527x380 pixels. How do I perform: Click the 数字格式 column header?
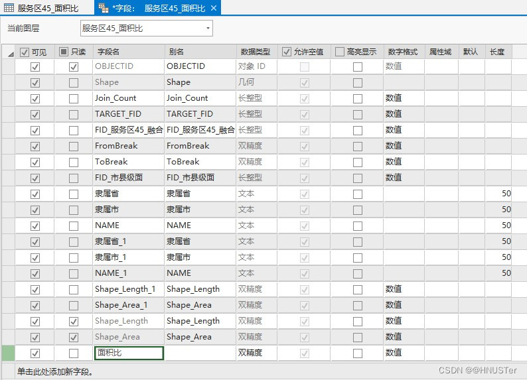[x=404, y=52]
